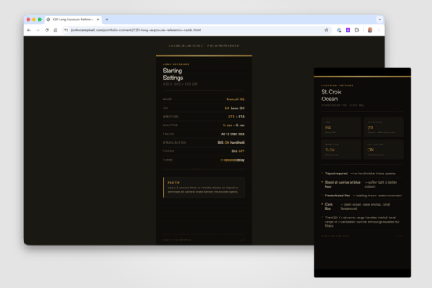Image resolution: width=432 pixels, height=288 pixels.
Task: Select the '64 base ISO' value
Action: [235, 108]
